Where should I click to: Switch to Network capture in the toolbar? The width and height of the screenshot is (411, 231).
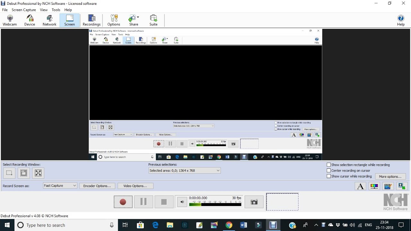tap(49, 20)
